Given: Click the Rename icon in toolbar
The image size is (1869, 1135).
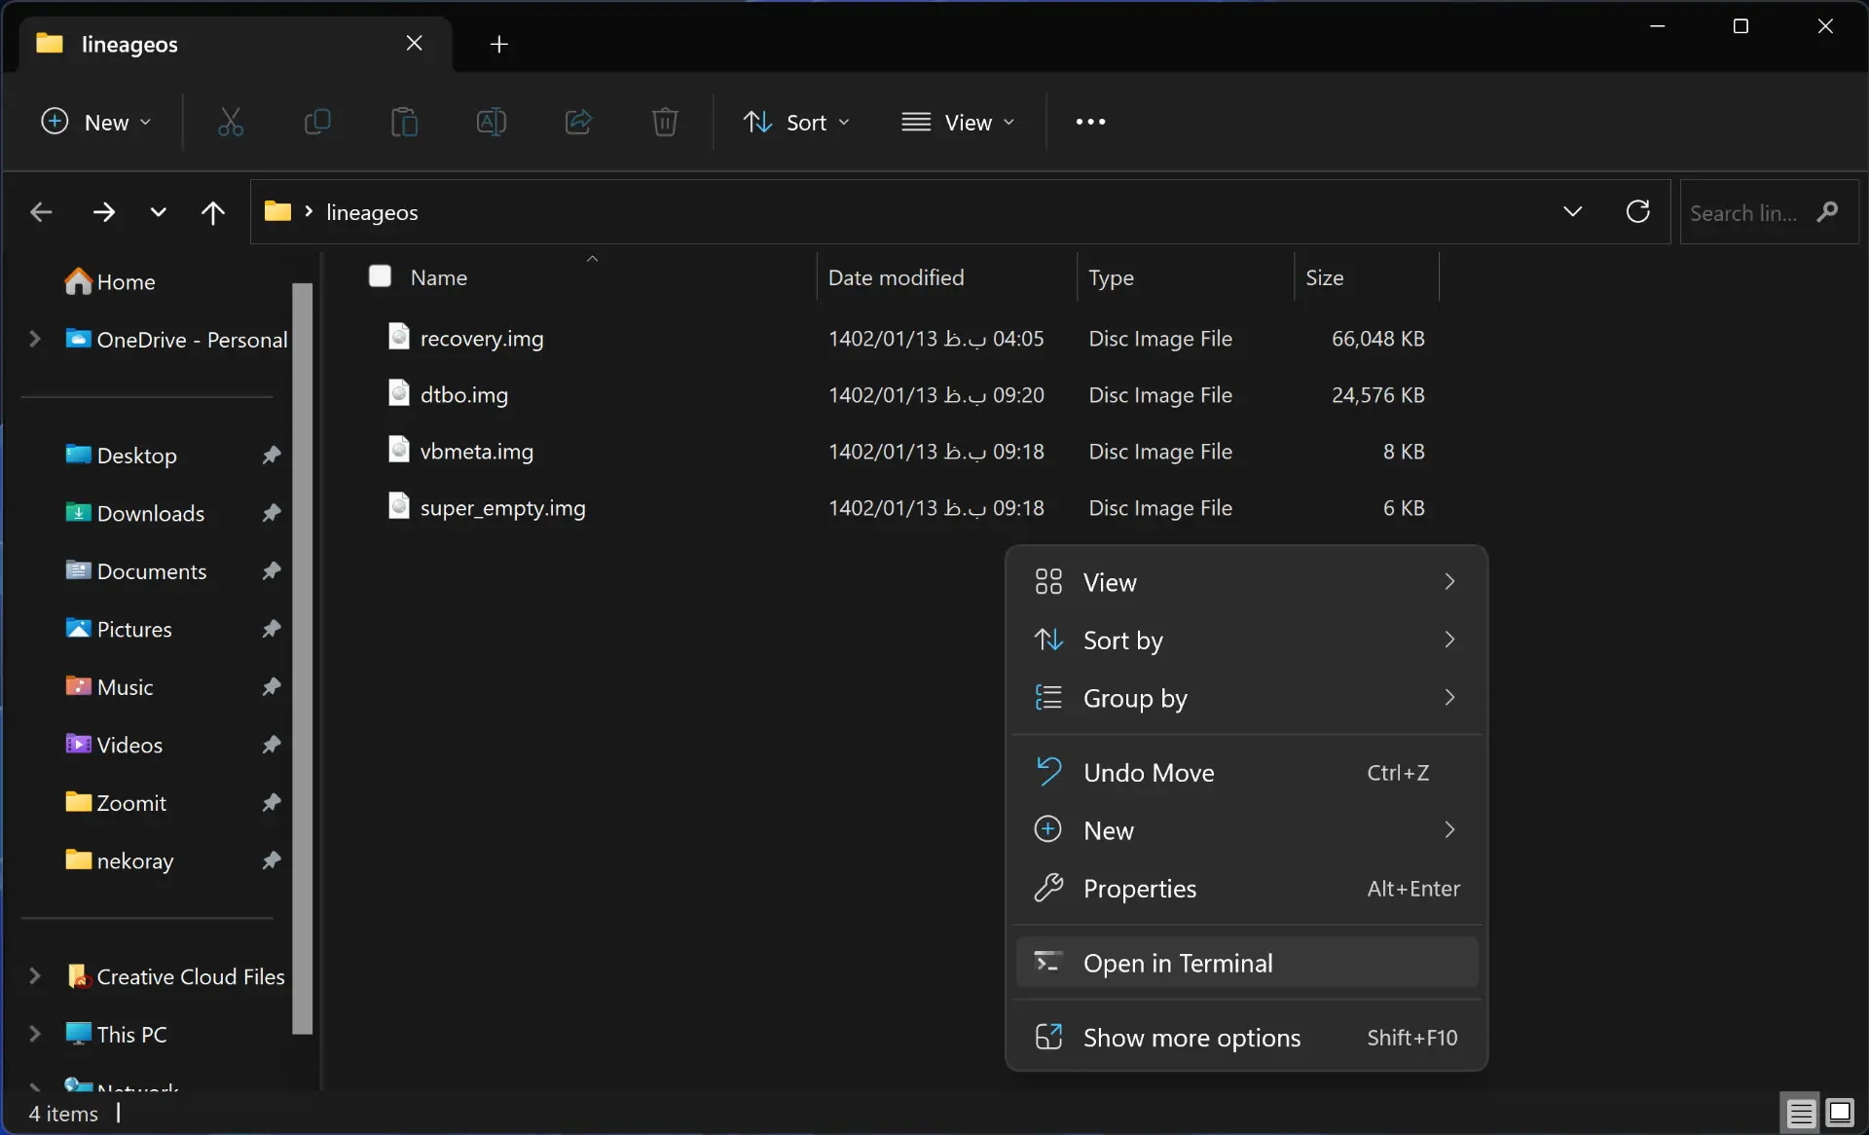Looking at the screenshot, I should [491, 122].
